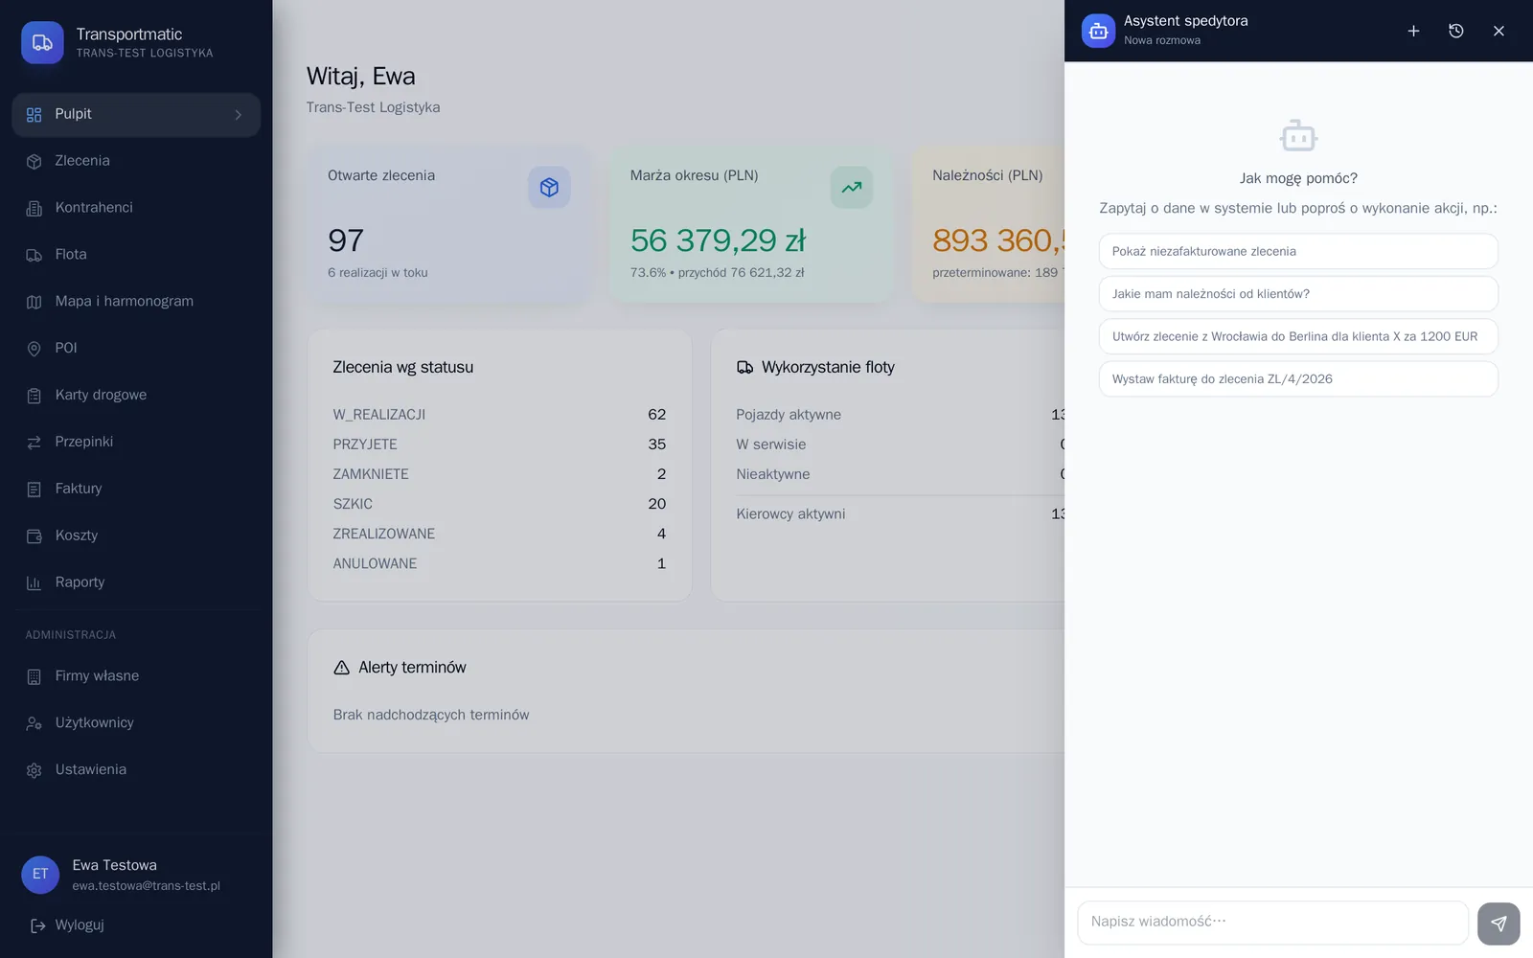Click ewa.testowa@trans-test.pl email text
Screen dimensions: 1533x958
147,886
